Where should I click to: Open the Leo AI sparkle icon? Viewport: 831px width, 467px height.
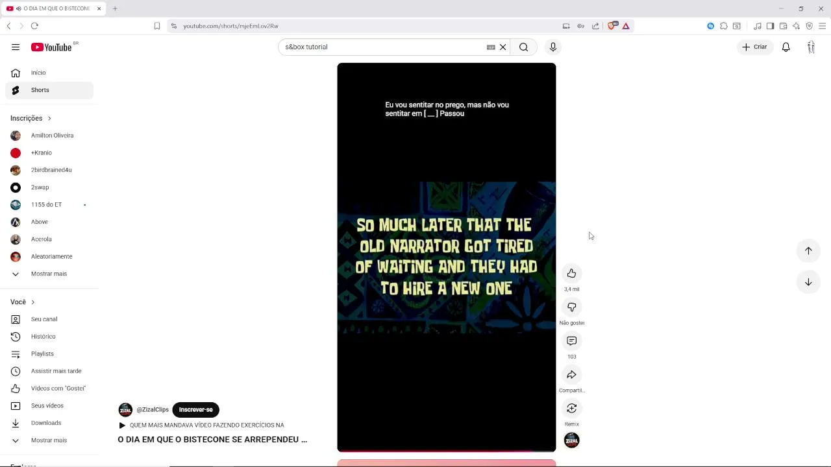(x=796, y=26)
